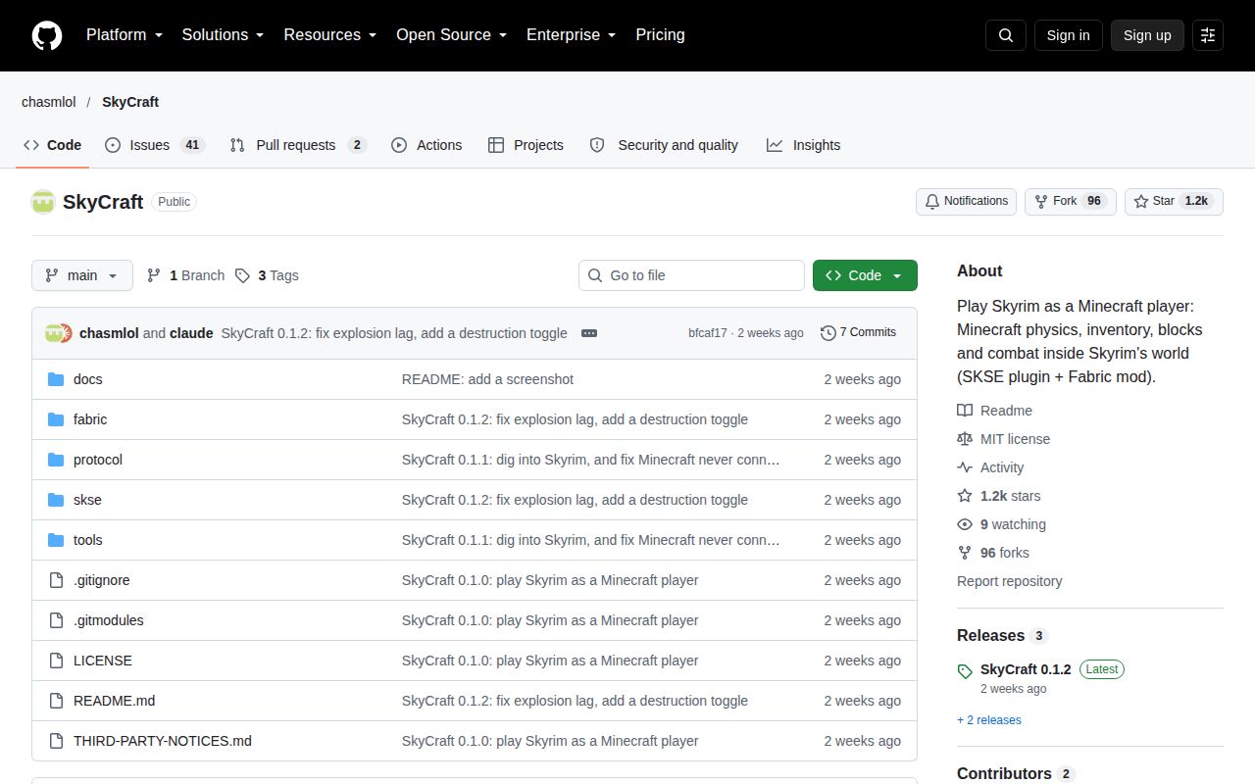Open the .gitignore file
Image resolution: width=1255 pixels, height=784 pixels.
[x=101, y=580]
